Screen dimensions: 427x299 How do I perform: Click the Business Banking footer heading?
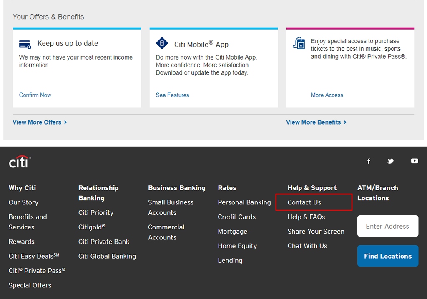(x=177, y=188)
